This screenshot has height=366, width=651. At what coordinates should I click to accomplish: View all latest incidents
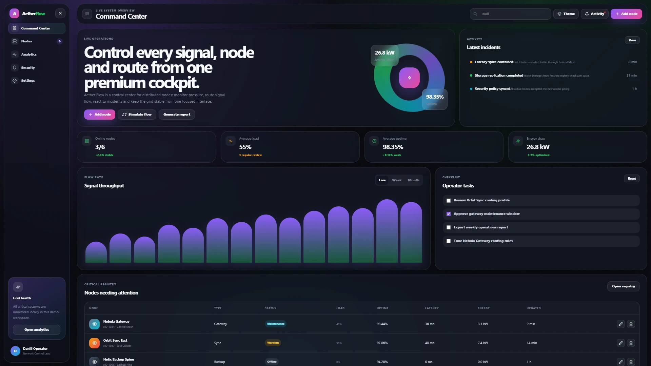tap(632, 40)
